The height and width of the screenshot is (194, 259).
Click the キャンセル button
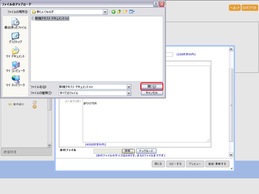point(152,93)
